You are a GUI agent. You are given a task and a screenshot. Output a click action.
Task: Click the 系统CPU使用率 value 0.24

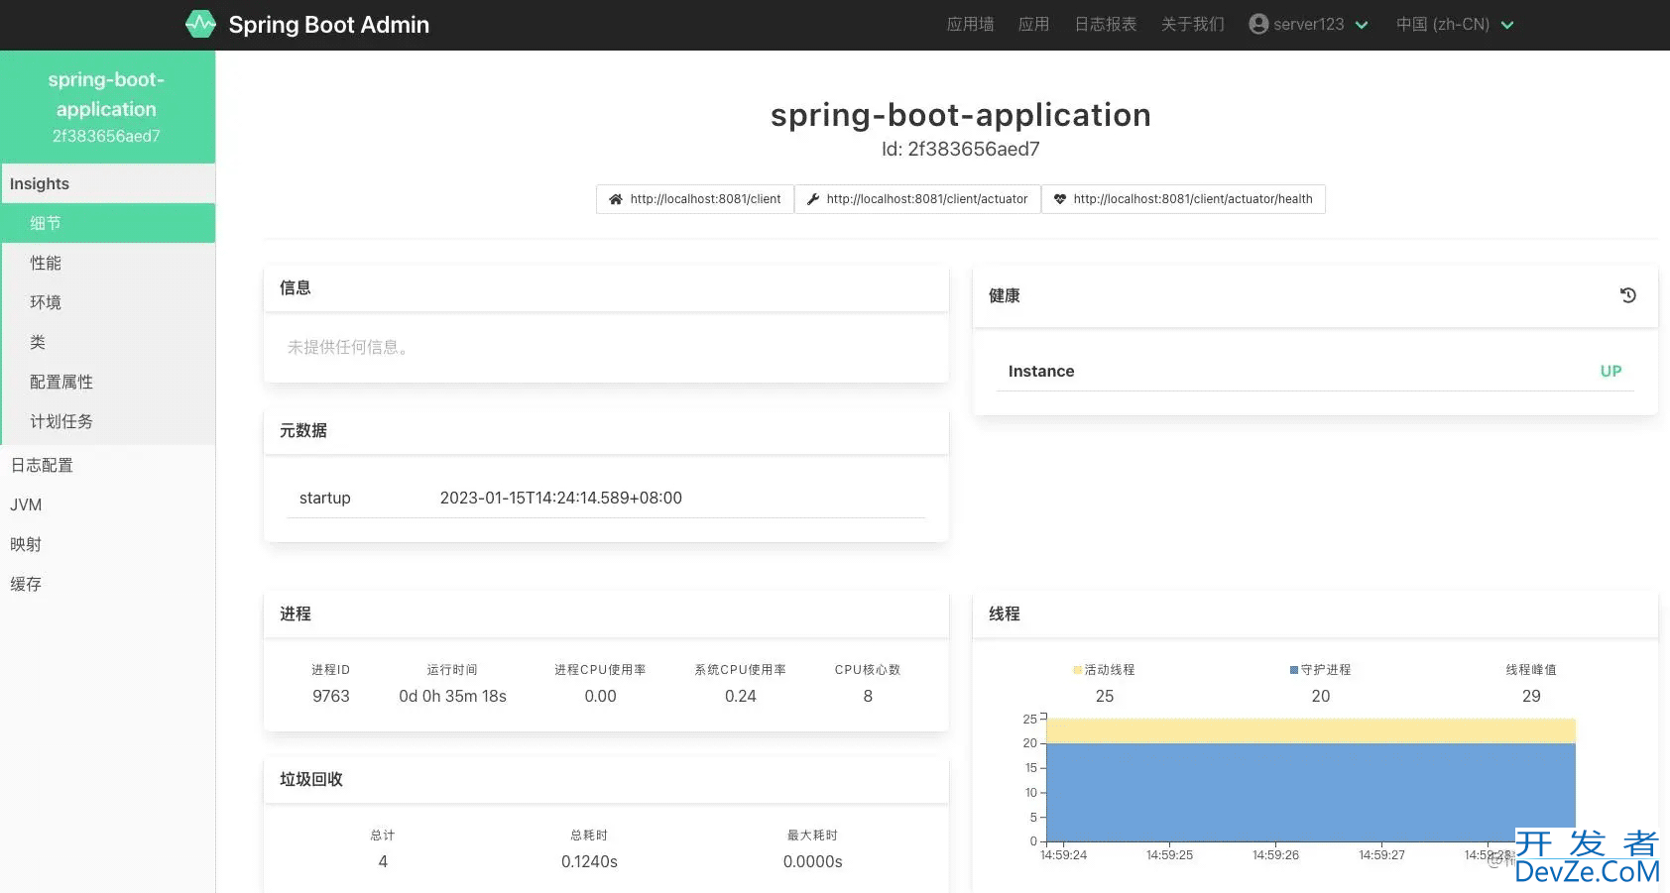(x=741, y=696)
